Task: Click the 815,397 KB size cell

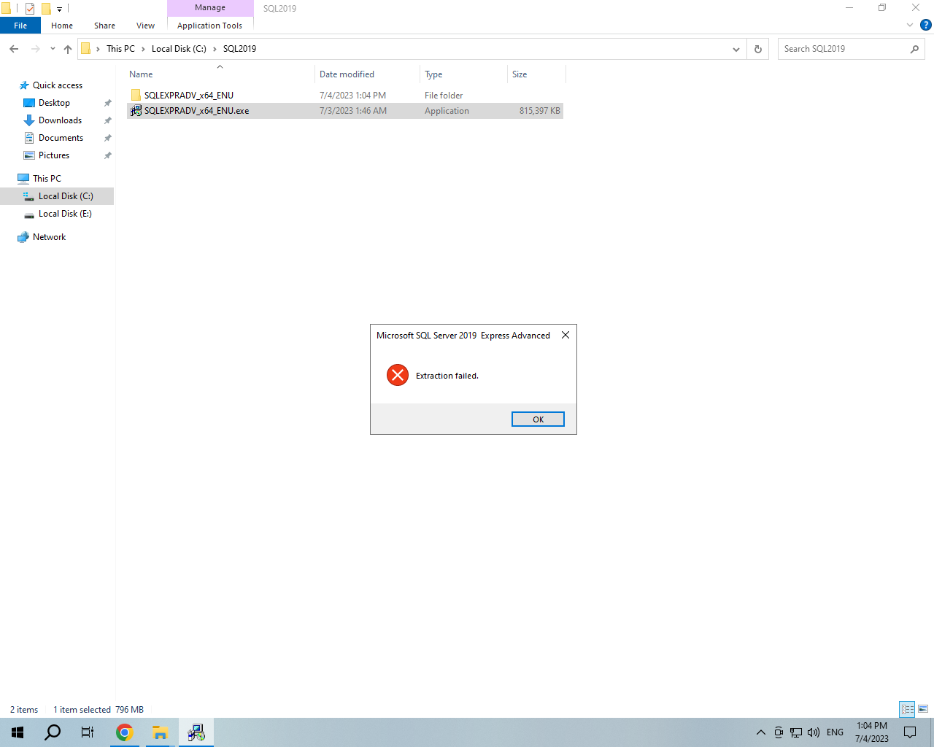Action: pyautogui.click(x=539, y=111)
